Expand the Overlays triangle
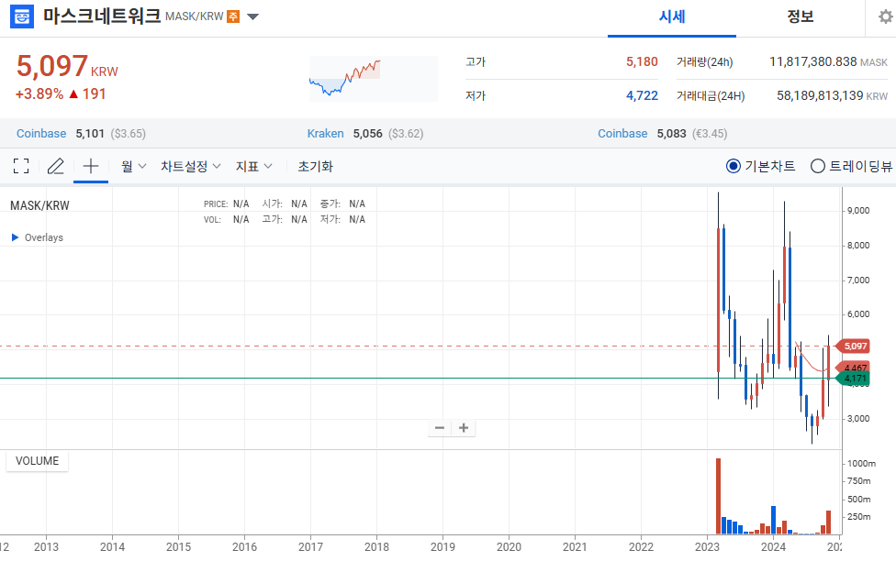Viewport: 896px width, 561px height. pyautogui.click(x=16, y=237)
